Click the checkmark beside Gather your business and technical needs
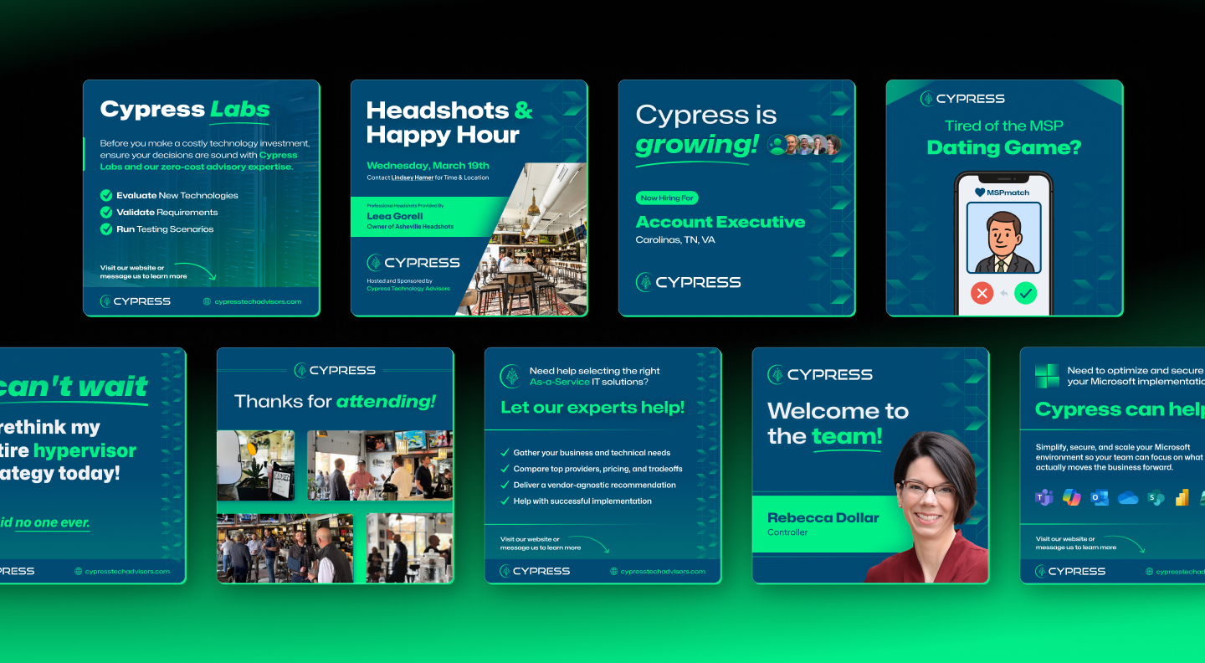Viewport: 1205px width, 663px height. pos(505,453)
